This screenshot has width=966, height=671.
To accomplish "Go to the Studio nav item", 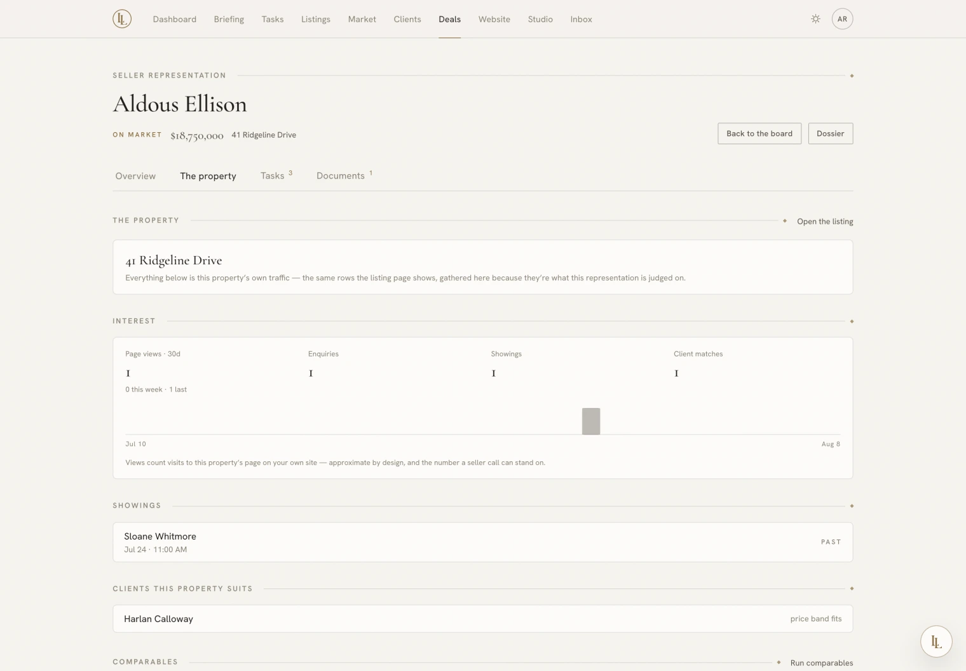I will (540, 19).
